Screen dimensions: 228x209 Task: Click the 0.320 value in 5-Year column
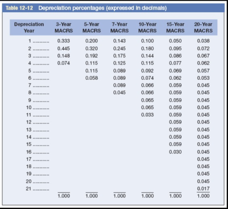pyautogui.click(x=92, y=48)
